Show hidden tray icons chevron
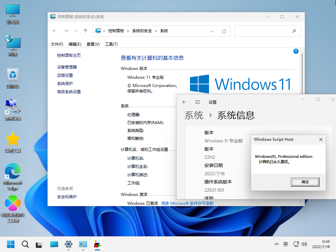The width and height of the screenshot is (336, 252). pyautogui.click(x=277, y=244)
